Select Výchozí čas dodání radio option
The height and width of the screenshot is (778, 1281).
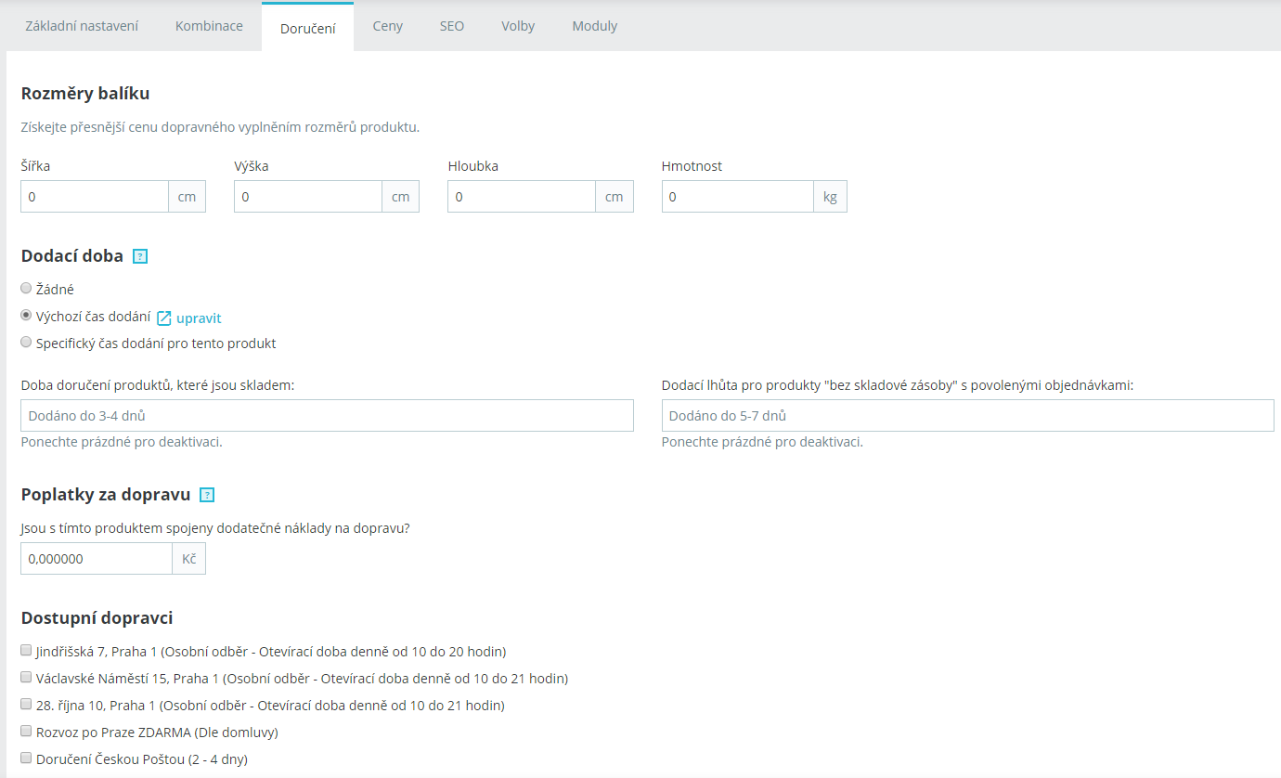tap(26, 315)
